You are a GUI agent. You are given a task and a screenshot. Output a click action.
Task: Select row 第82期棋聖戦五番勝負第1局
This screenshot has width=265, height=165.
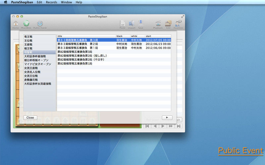click(x=114, y=63)
